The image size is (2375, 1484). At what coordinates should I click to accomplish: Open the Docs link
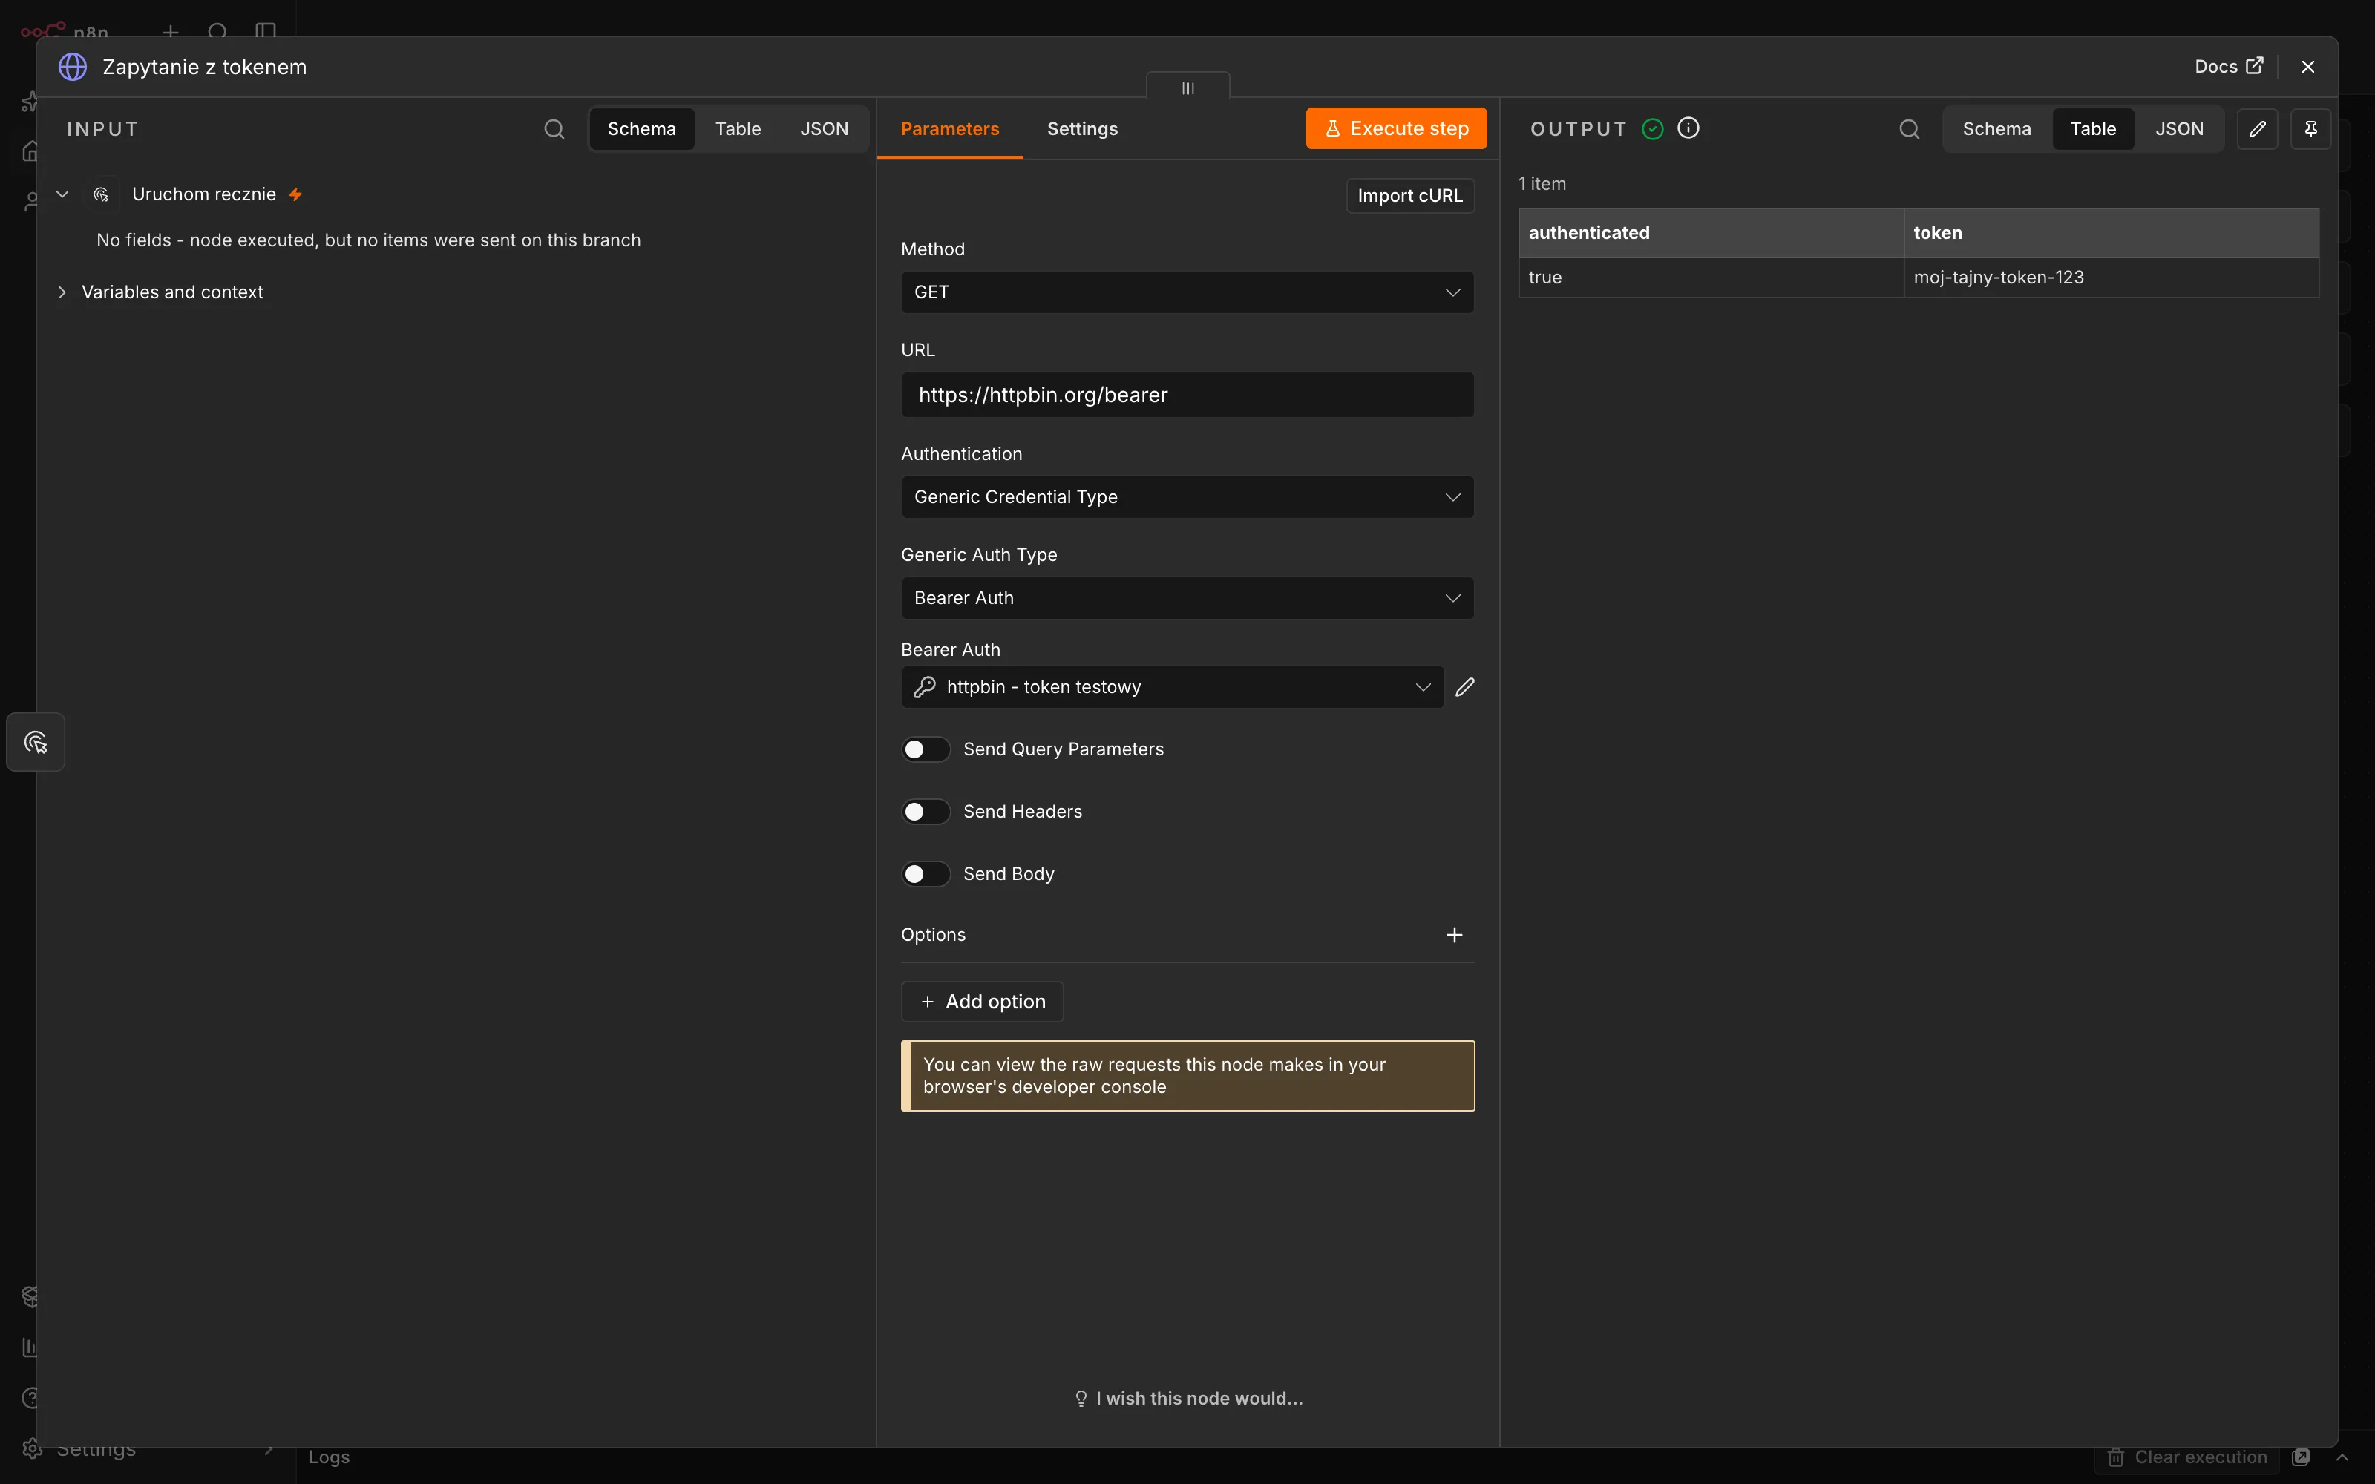pyautogui.click(x=2228, y=67)
